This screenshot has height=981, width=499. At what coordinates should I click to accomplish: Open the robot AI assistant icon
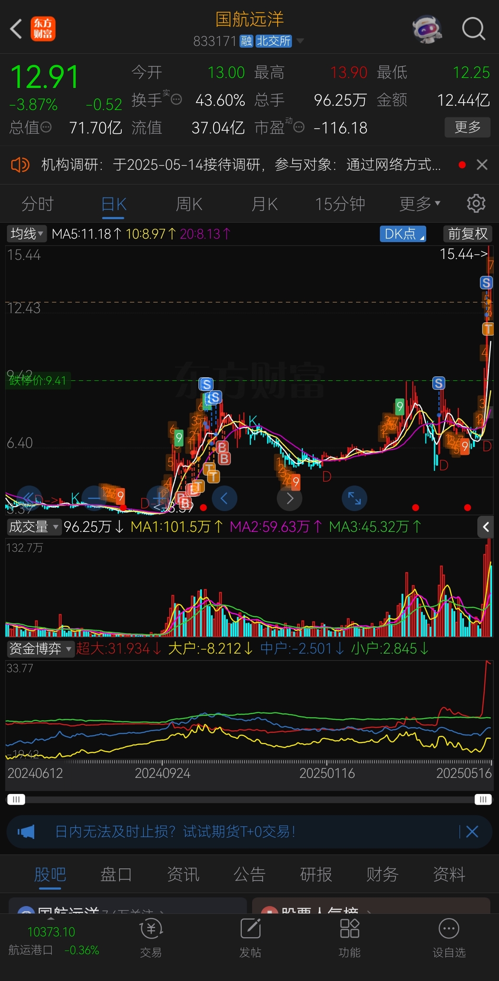coord(427,29)
